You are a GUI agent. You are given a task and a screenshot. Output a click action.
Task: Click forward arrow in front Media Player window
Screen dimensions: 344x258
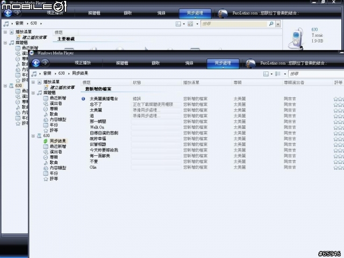45,63
